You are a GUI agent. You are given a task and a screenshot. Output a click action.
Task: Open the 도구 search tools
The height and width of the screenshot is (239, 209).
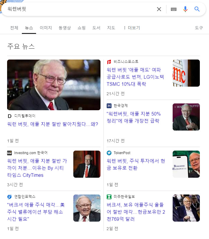pyautogui.click(x=199, y=28)
